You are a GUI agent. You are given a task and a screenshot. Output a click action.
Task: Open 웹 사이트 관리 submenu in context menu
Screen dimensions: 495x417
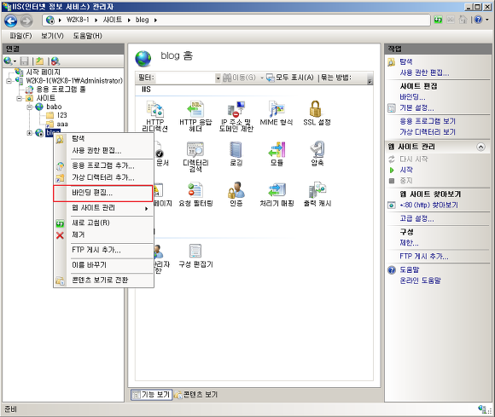tap(103, 208)
